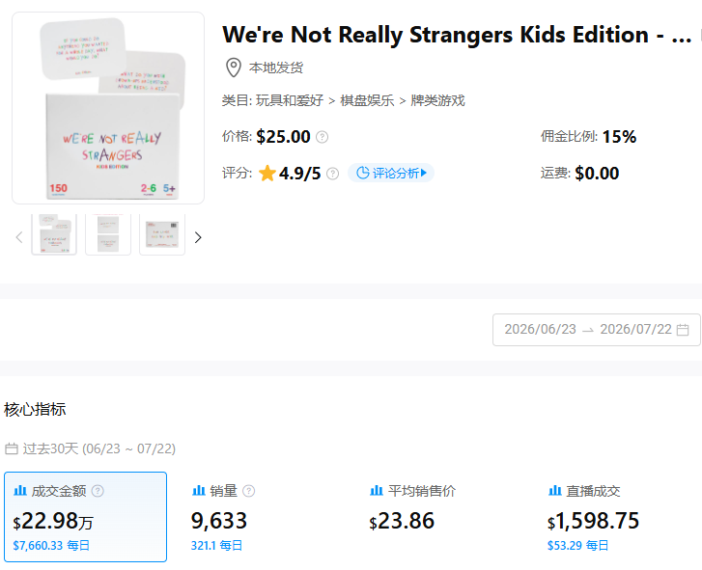Open the 牌类游戏 category link
This screenshot has height=570, width=702.
pos(437,100)
